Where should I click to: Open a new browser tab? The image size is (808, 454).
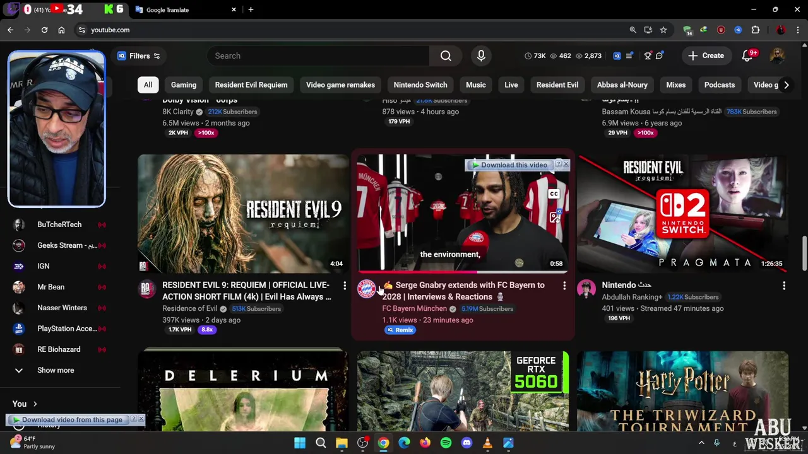[251, 9]
